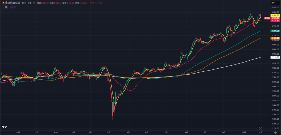Click the 3,000.00 level on price scale
The height and width of the screenshot is (135, 281).
point(275,49)
